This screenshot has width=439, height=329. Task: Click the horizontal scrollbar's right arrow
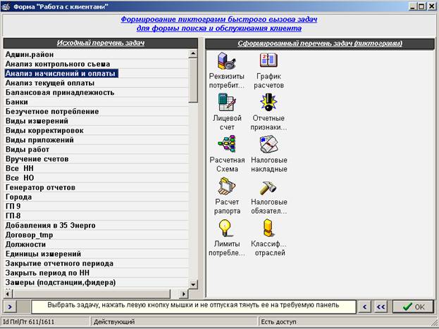click(x=183, y=294)
